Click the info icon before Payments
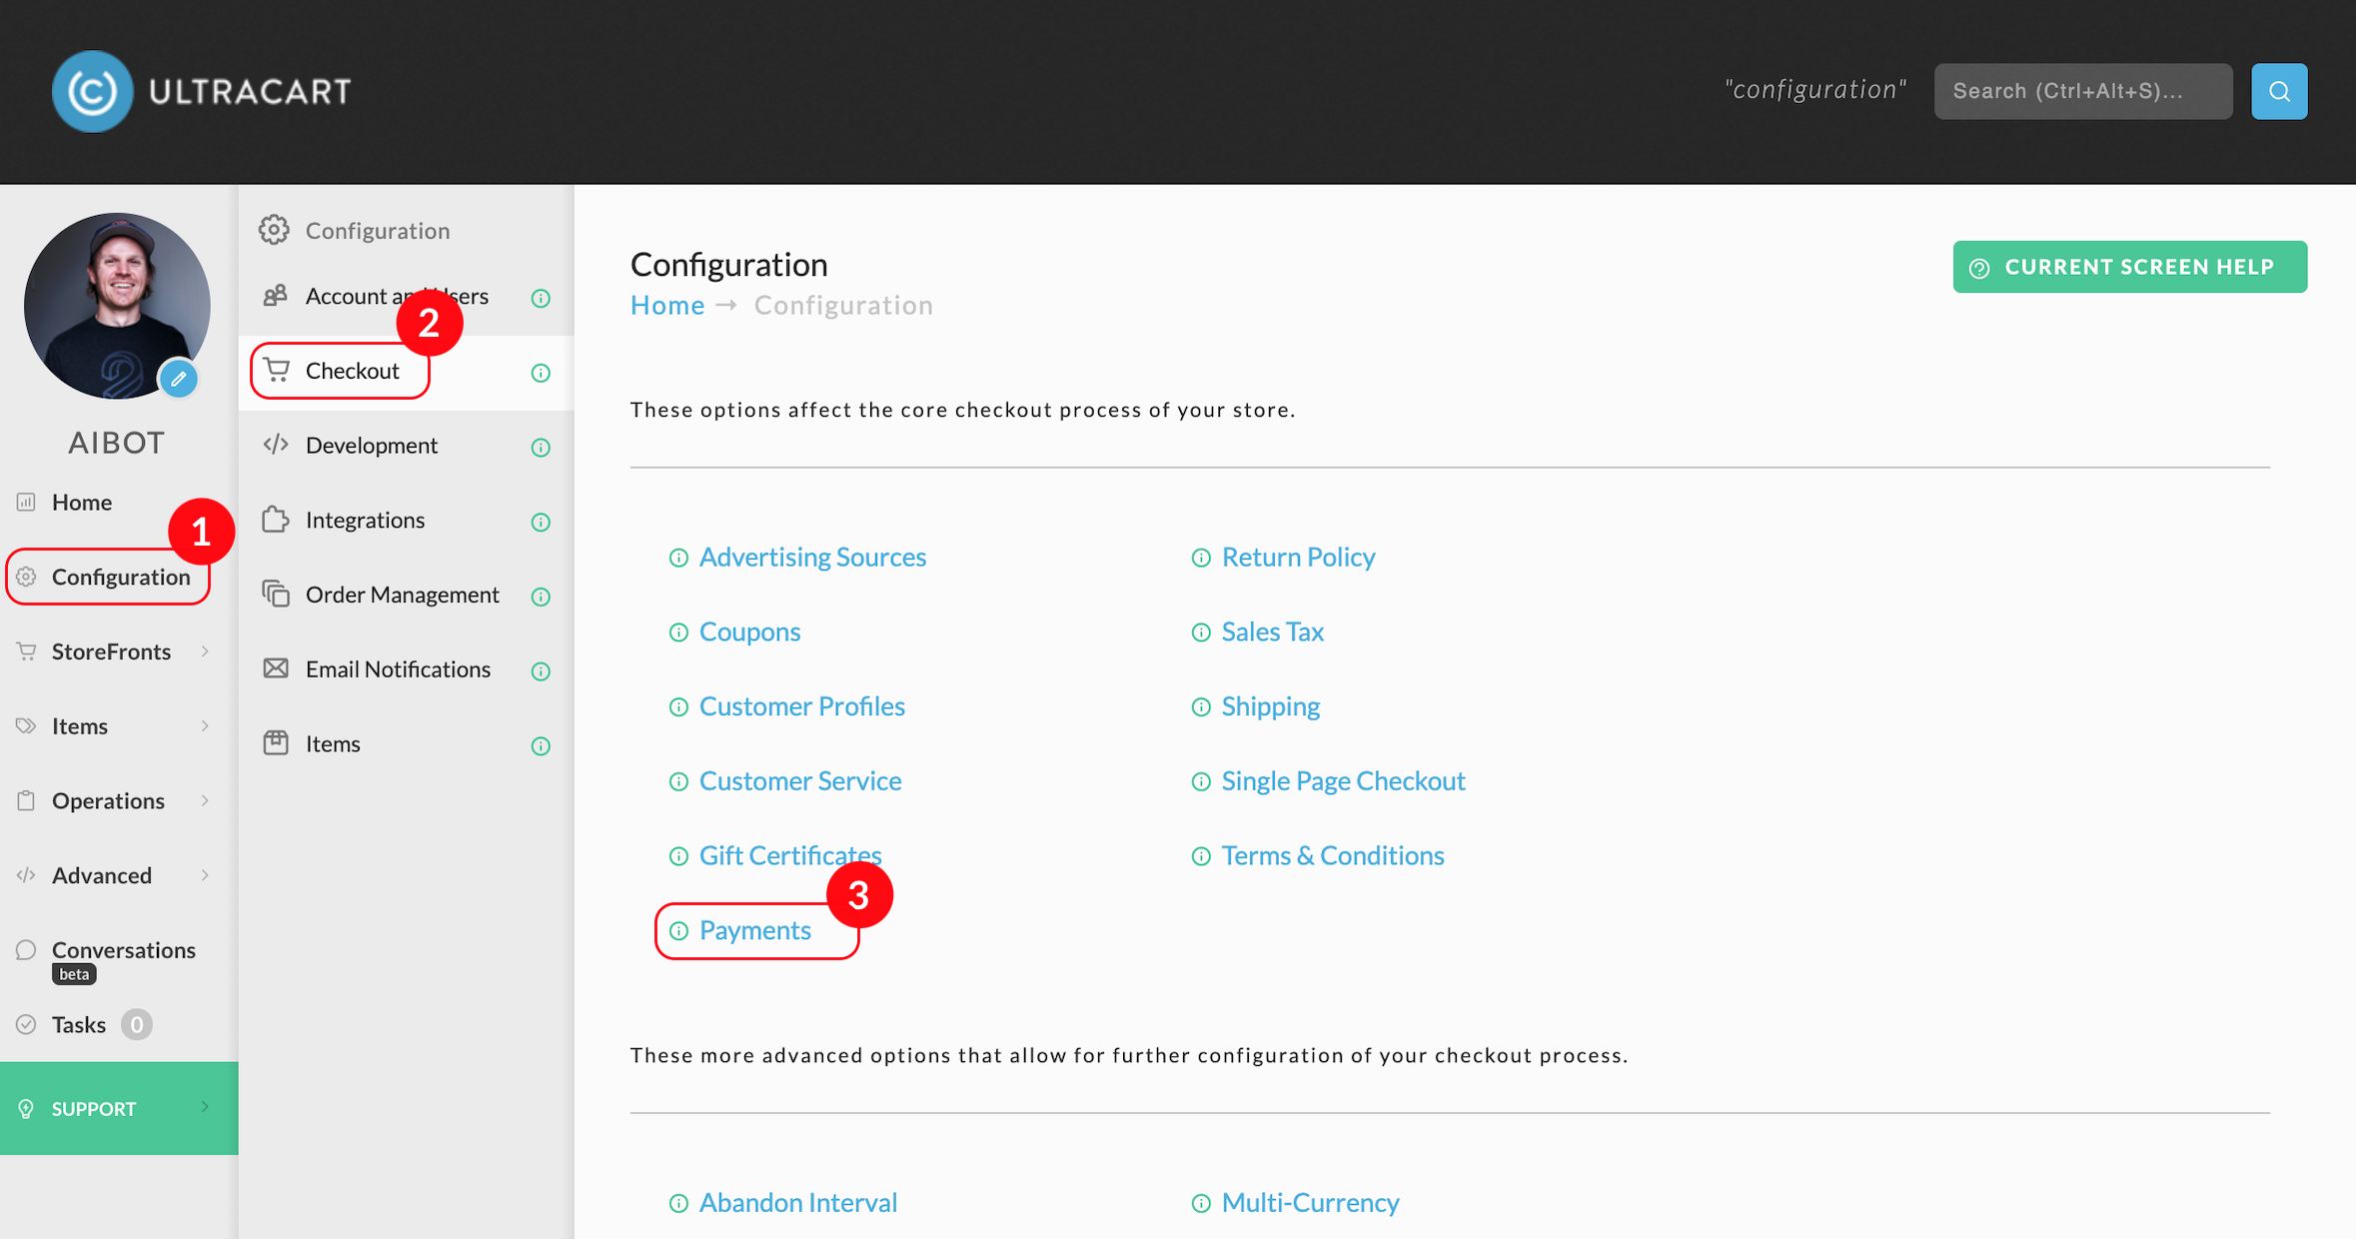2356x1239 pixels. [678, 931]
